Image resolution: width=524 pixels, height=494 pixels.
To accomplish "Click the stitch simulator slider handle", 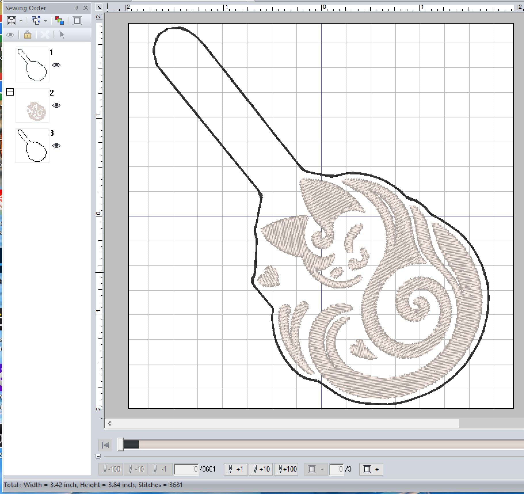I will 120,445.
